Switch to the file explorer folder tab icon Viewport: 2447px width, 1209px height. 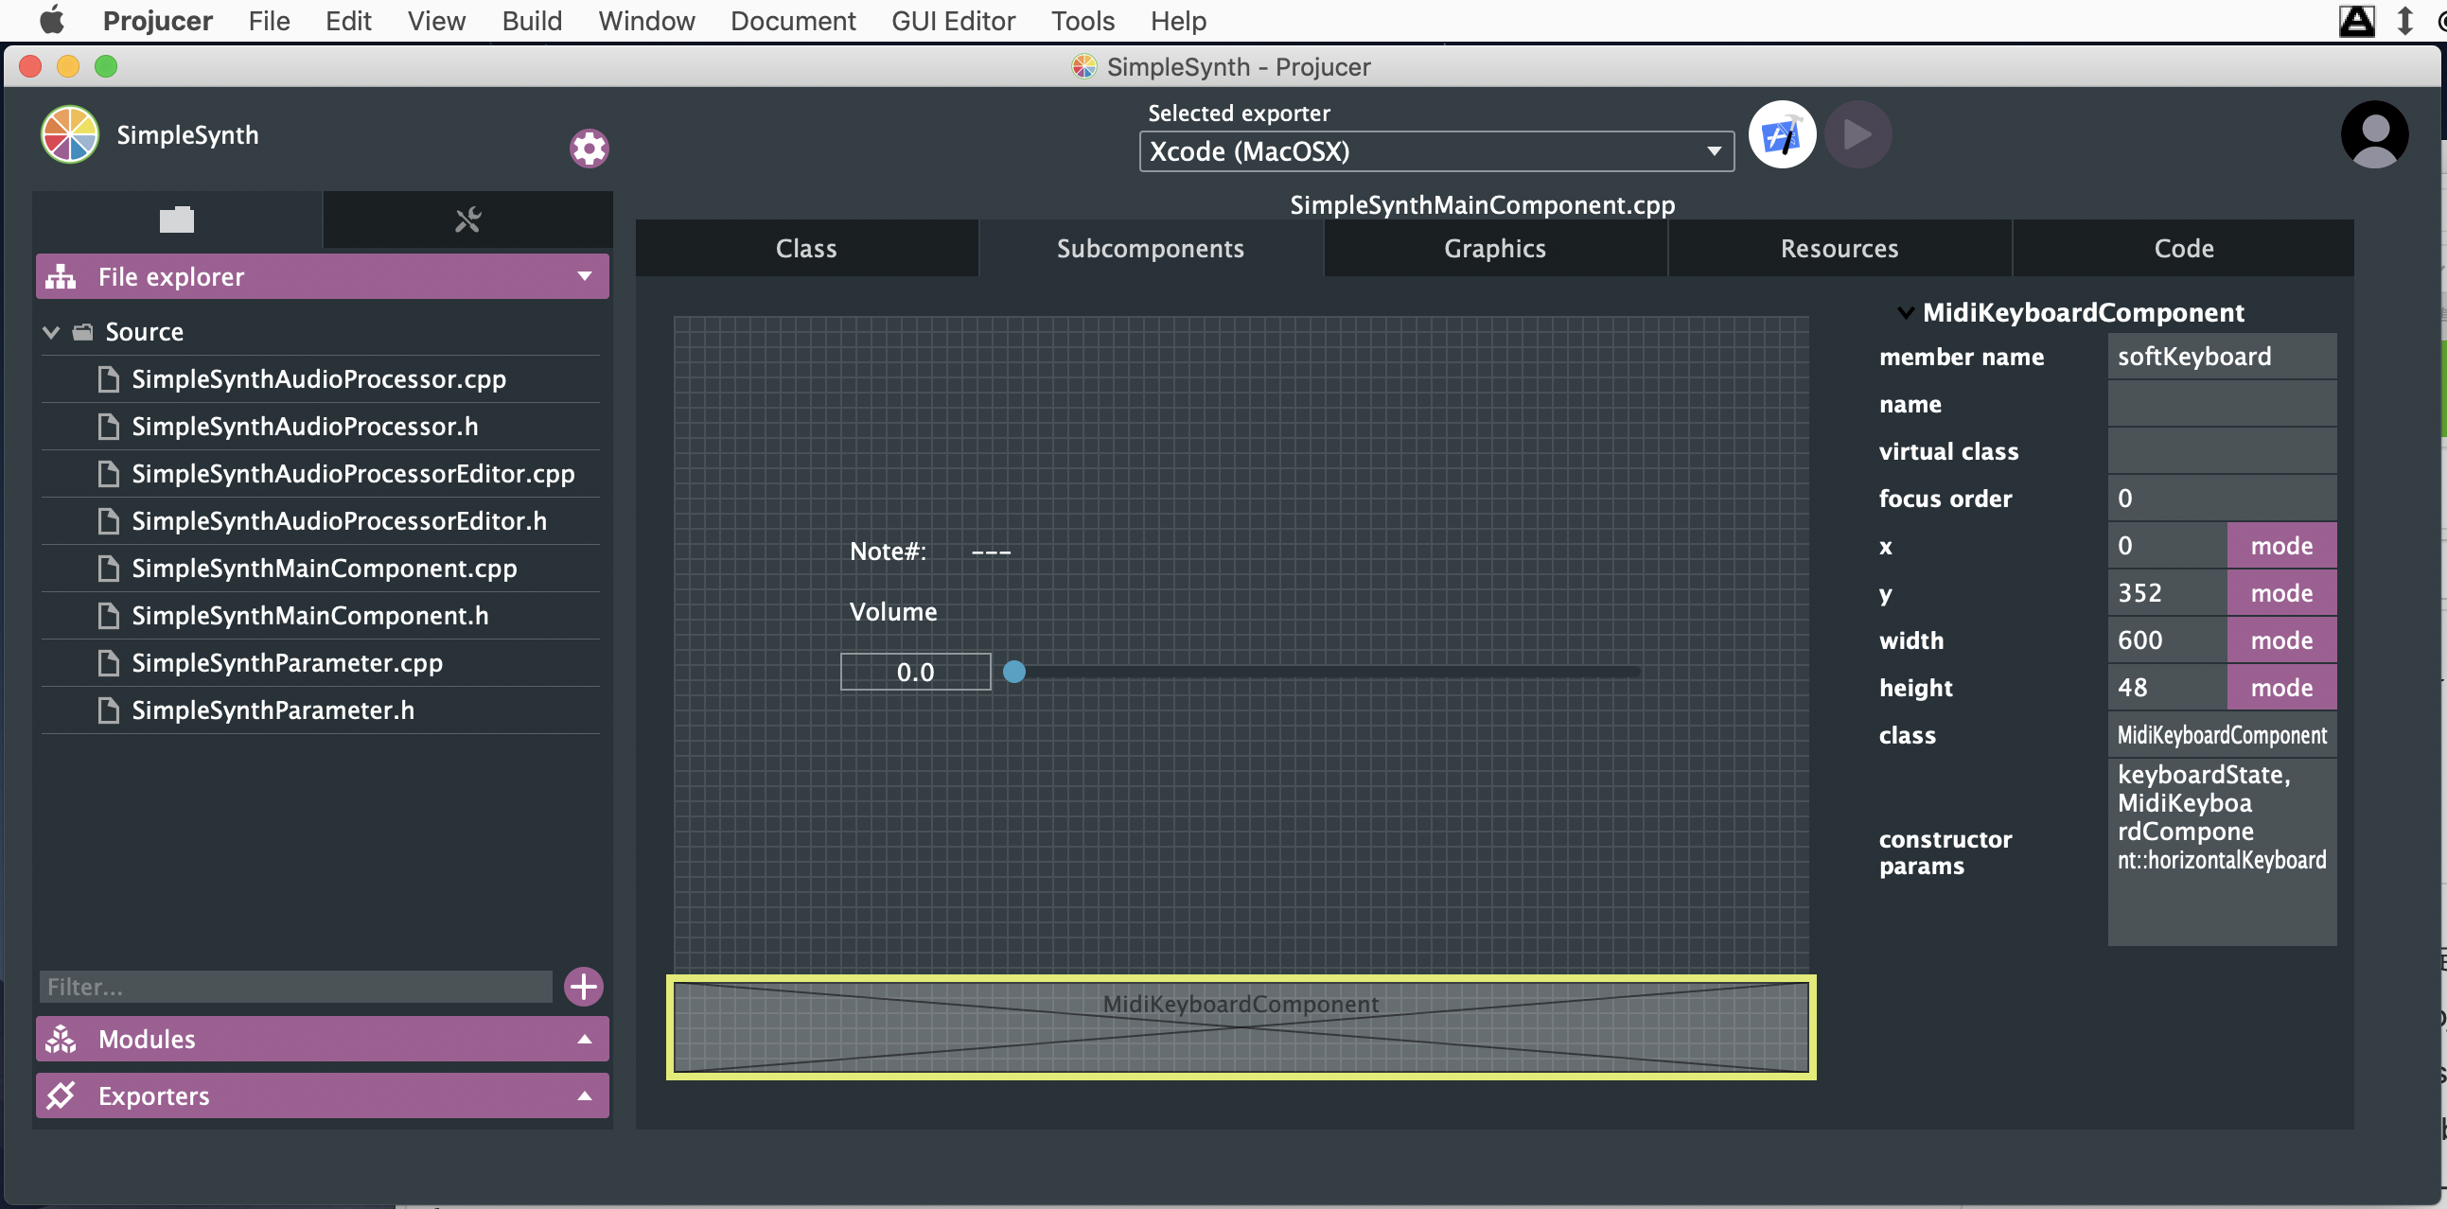(x=177, y=219)
